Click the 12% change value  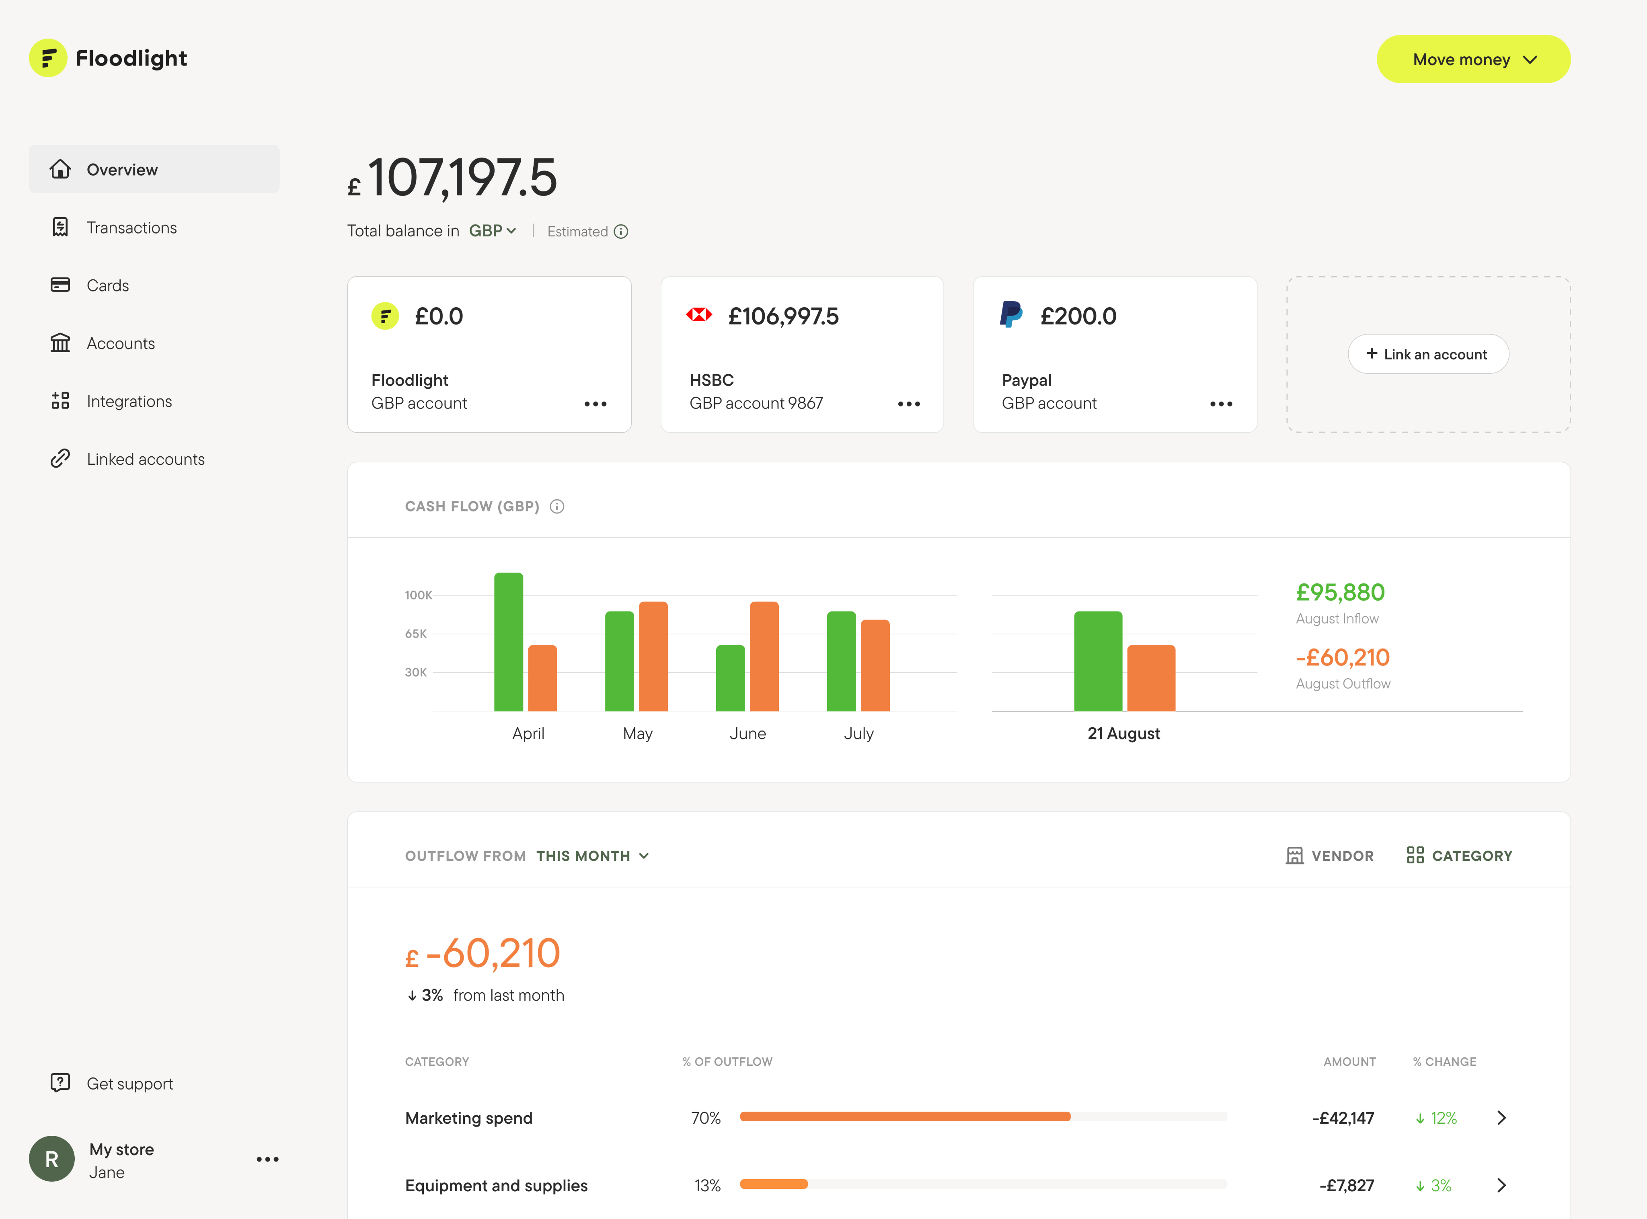(x=1436, y=1118)
